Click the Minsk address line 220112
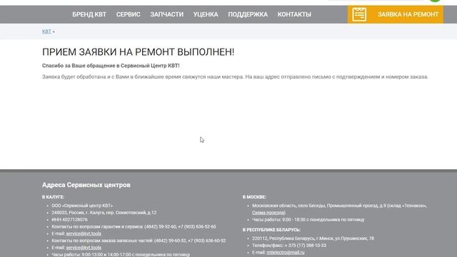 pos(313,238)
